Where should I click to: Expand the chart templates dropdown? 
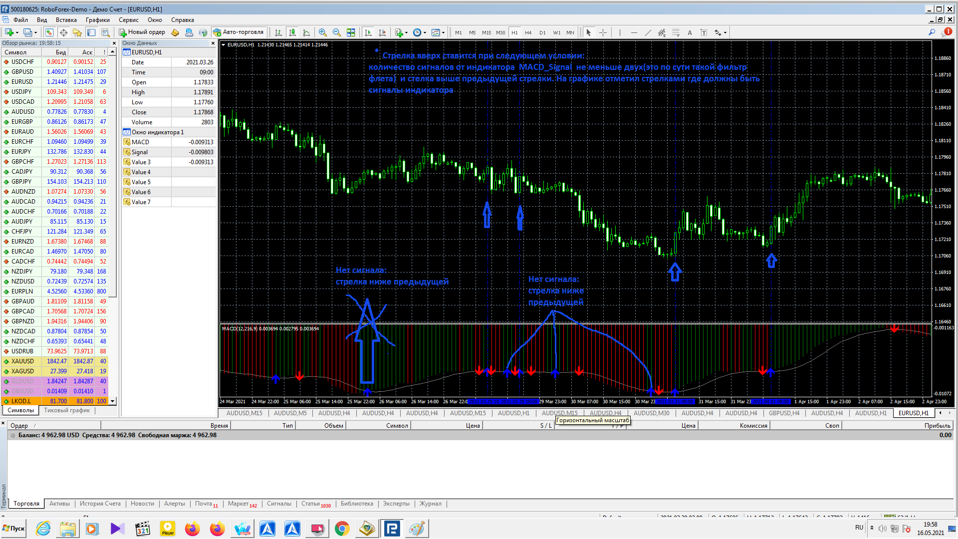point(443,32)
